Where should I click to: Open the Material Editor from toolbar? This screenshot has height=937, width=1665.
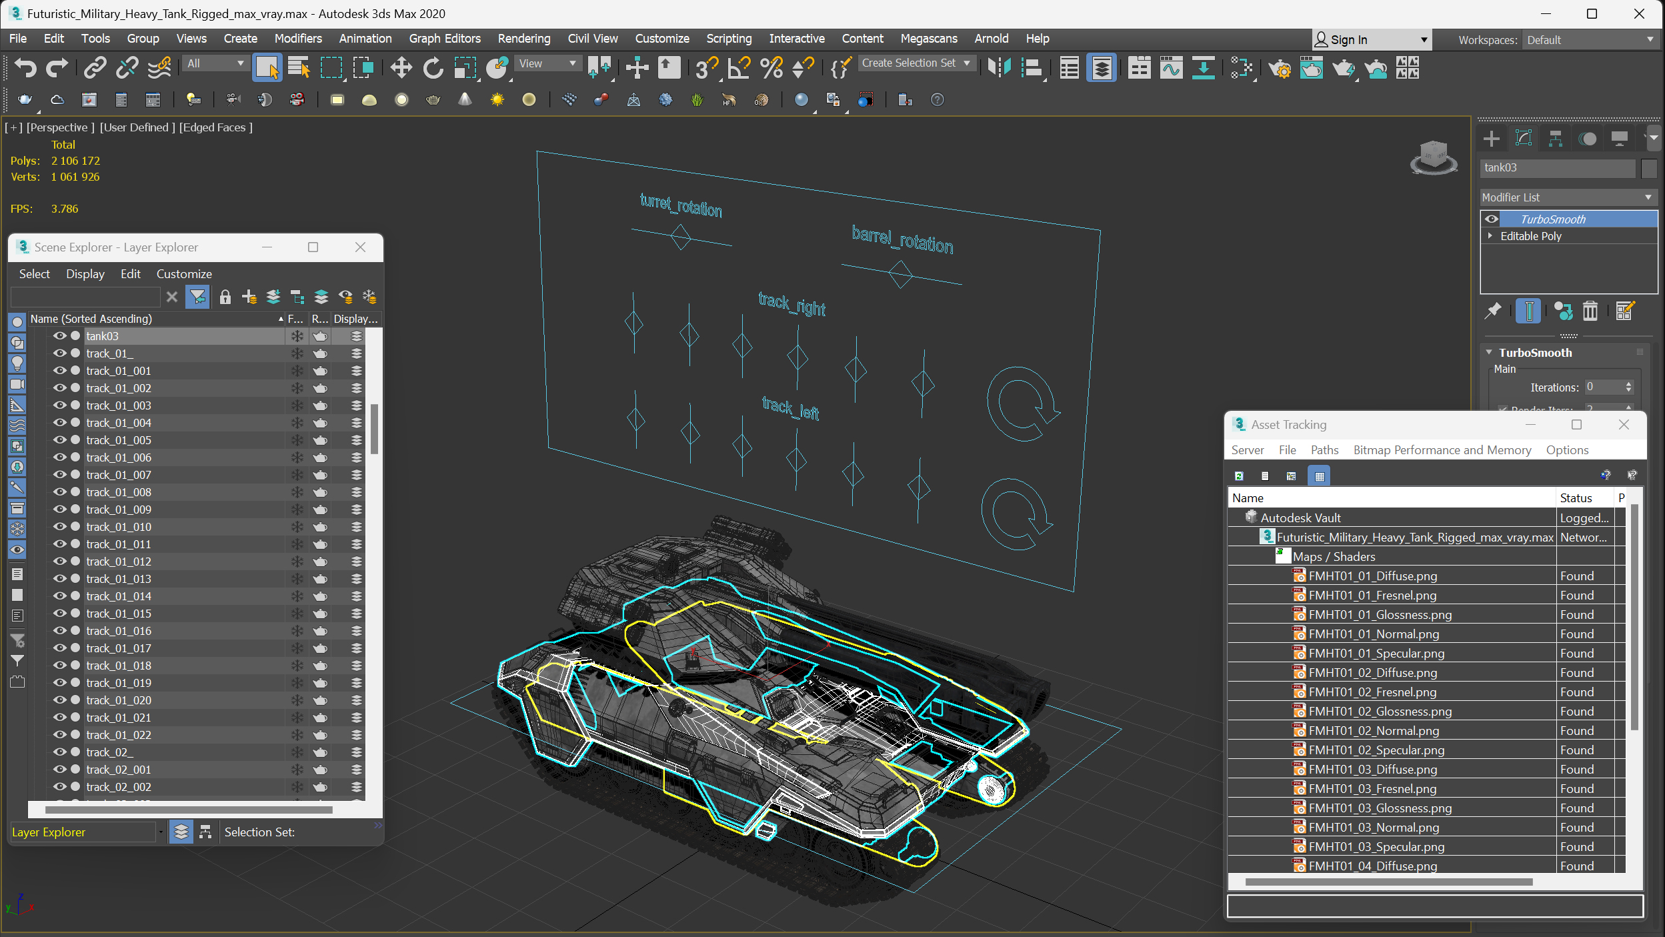(1242, 67)
